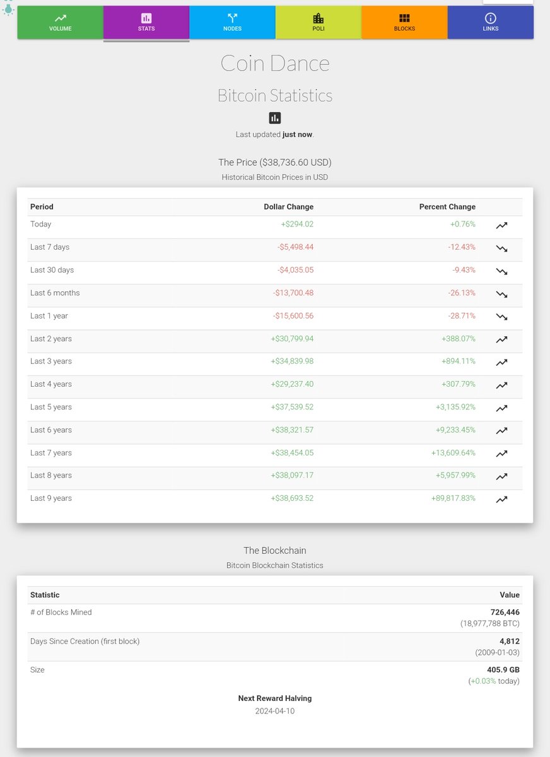
Task: Open the Poli tab
Action: 319,23
